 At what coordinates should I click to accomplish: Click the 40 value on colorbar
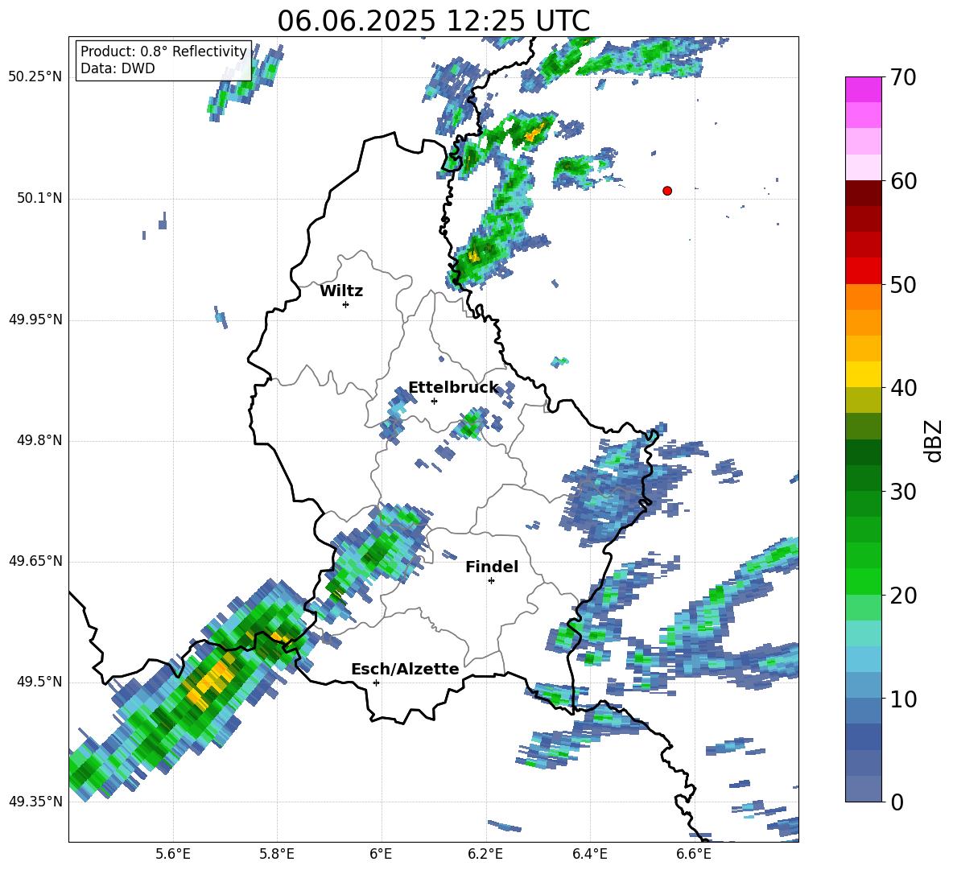click(x=903, y=388)
